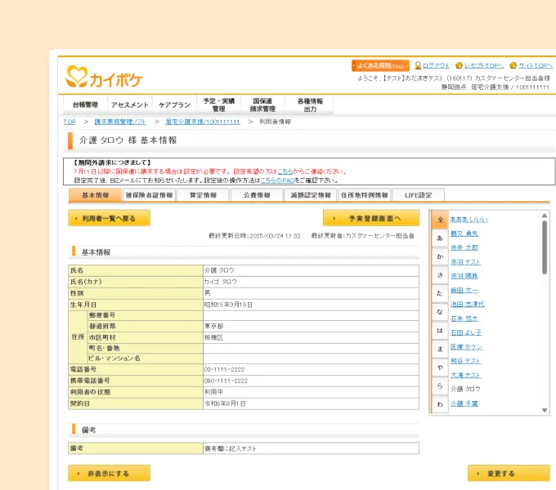556x490 pixels.
Task: Open the 各種情報出力 menu
Action: tap(310, 105)
